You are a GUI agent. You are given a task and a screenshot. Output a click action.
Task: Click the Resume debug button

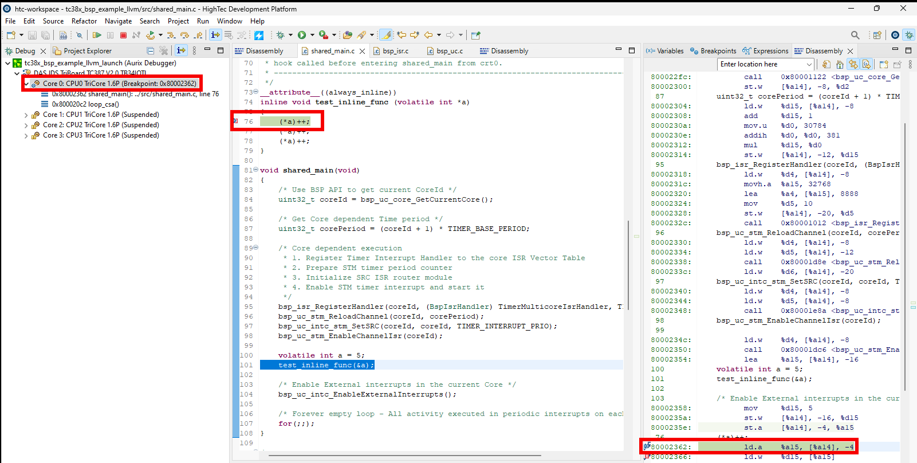[x=97, y=36]
